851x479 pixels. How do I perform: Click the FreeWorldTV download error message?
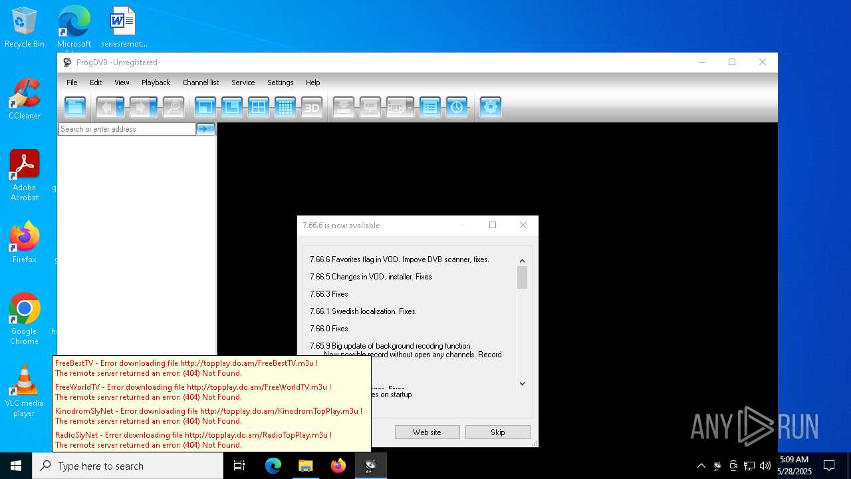coord(193,393)
